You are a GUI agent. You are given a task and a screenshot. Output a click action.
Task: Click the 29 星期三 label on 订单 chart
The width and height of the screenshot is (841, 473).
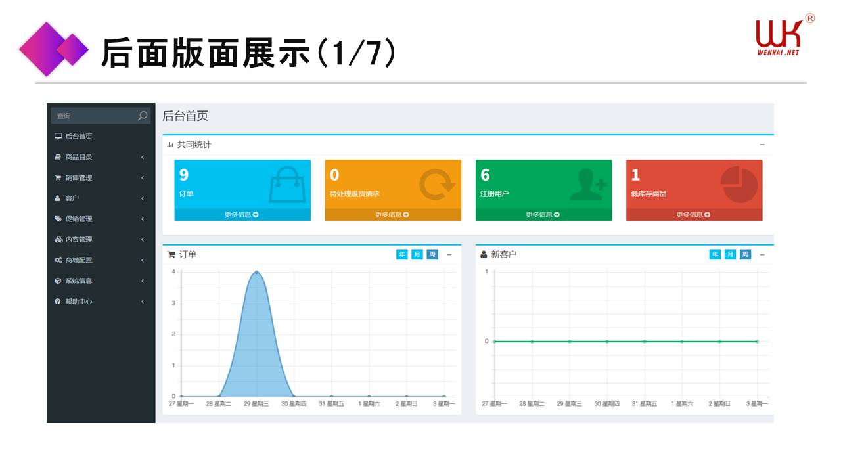point(256,404)
